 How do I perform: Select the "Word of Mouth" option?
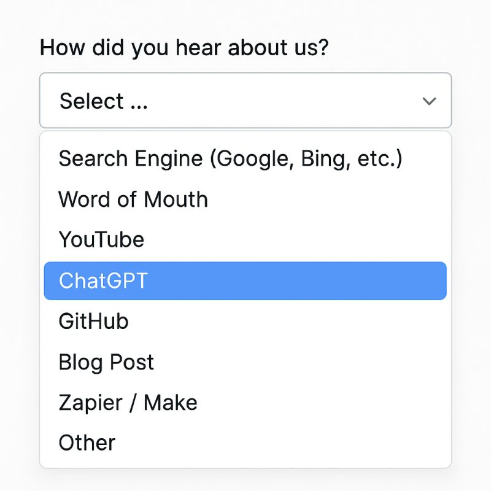point(133,199)
